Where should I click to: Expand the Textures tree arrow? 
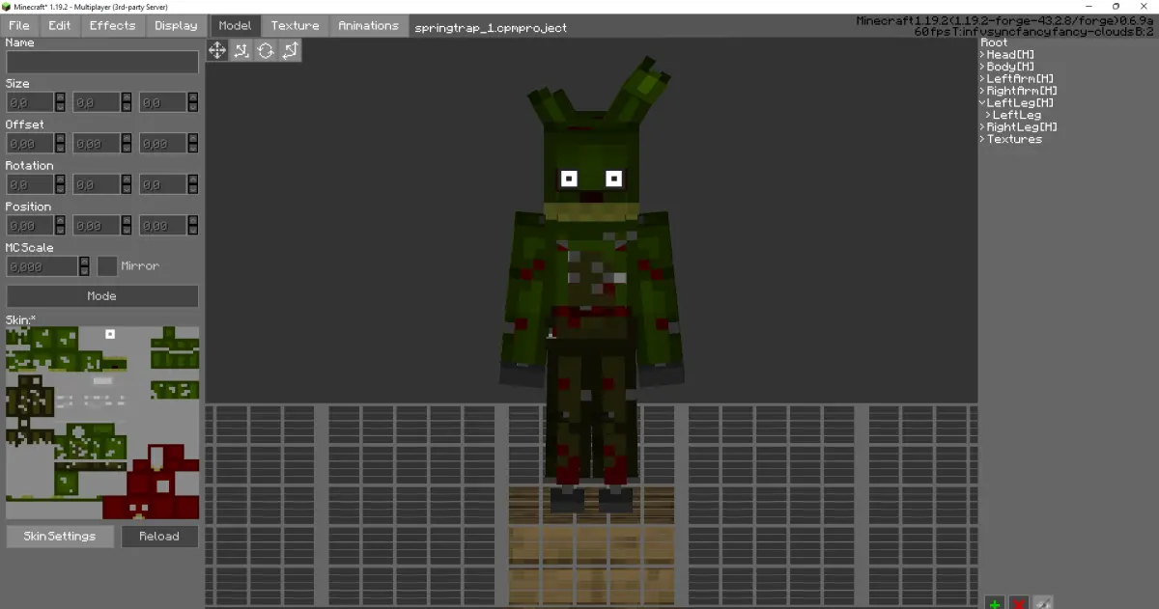982,139
